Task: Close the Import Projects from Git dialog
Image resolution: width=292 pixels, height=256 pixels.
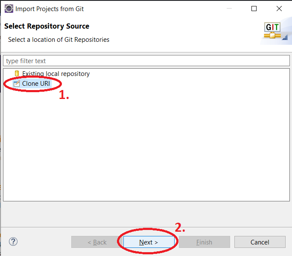Action: (x=279, y=9)
